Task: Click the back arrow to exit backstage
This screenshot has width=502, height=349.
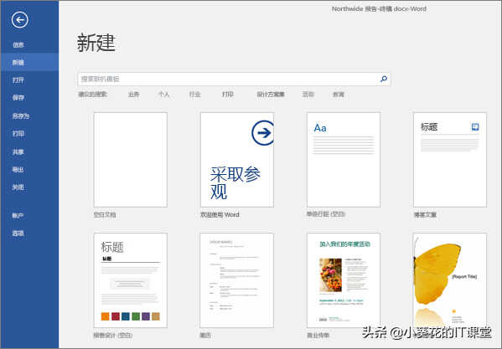Action: (20, 20)
